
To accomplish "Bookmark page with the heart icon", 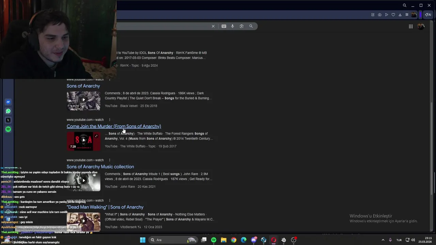I will (x=393, y=15).
